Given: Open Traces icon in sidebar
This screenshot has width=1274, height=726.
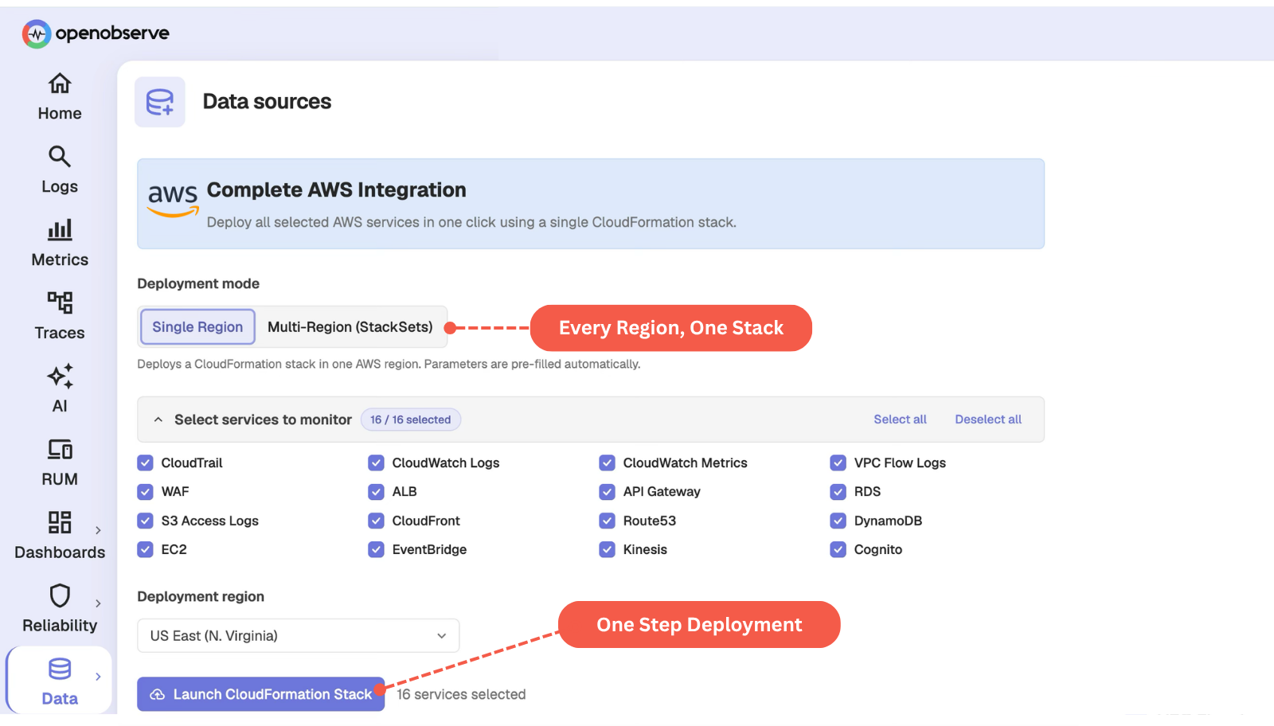Looking at the screenshot, I should (x=60, y=302).
